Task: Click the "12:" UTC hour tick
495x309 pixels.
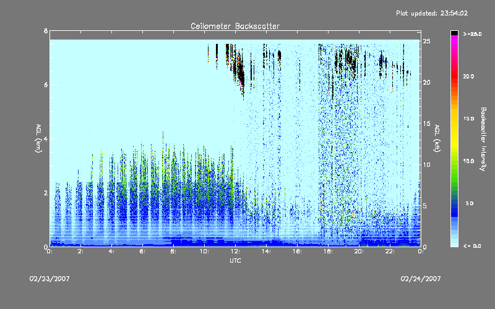Action: [236, 252]
